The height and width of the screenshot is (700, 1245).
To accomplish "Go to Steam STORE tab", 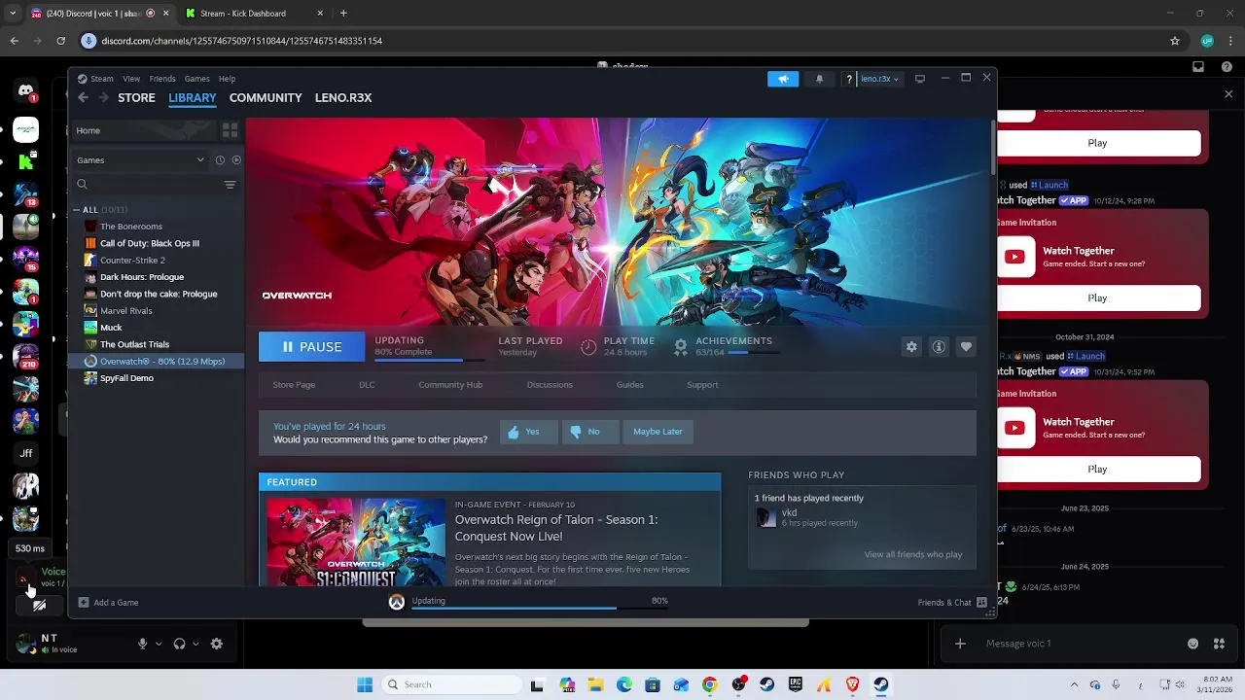I will 136,97.
